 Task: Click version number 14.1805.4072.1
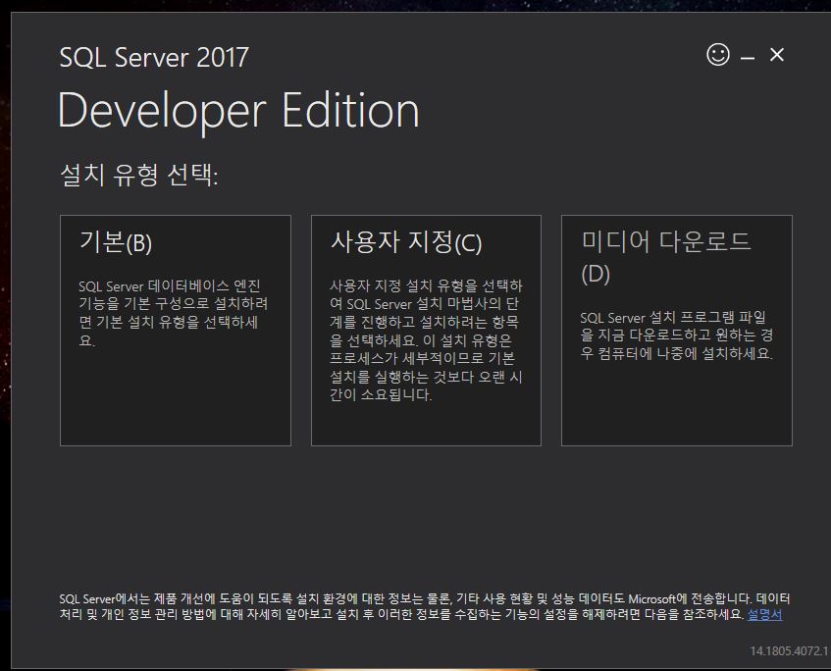[x=789, y=651]
